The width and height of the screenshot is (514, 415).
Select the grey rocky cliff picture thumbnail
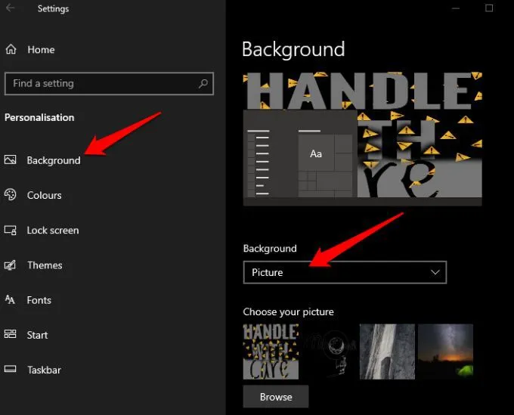pos(387,352)
